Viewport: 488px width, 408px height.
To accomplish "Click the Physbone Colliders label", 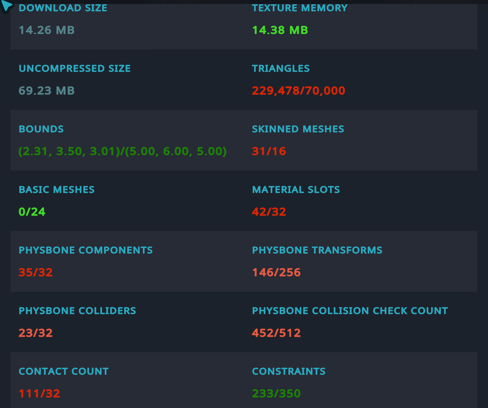I will click(77, 311).
